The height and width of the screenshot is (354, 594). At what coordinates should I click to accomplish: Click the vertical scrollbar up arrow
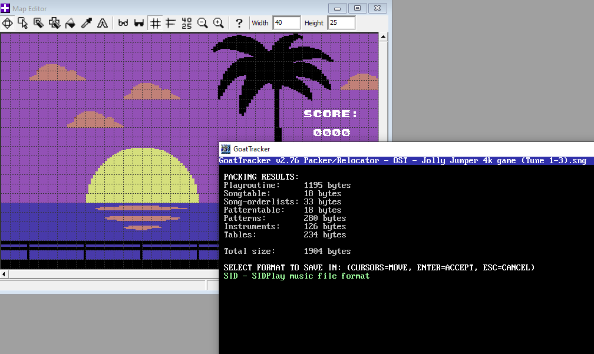[x=384, y=37]
